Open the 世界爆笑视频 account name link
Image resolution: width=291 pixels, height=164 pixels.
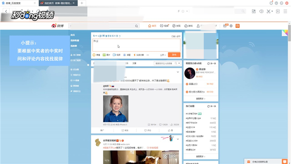click(110, 140)
